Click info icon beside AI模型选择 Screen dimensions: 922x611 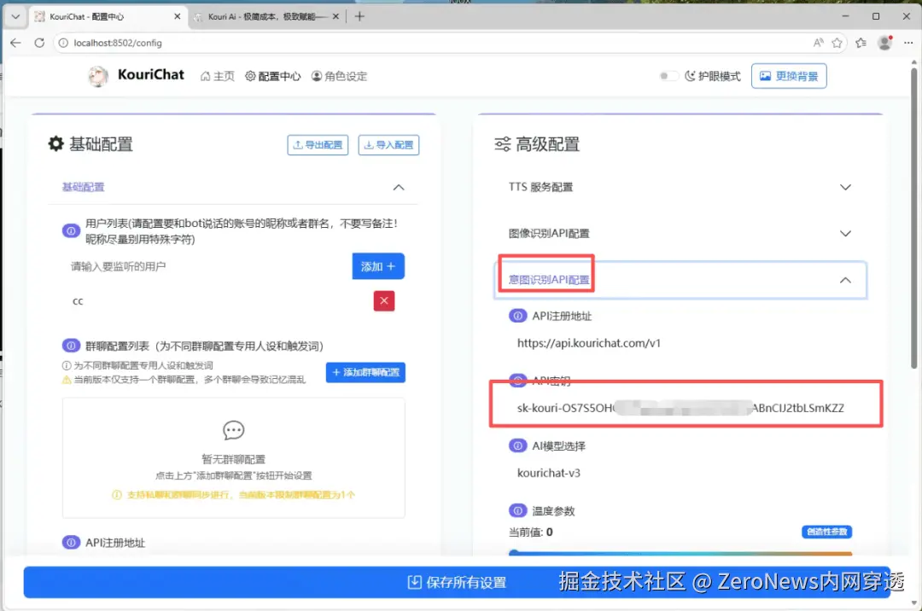[517, 446]
